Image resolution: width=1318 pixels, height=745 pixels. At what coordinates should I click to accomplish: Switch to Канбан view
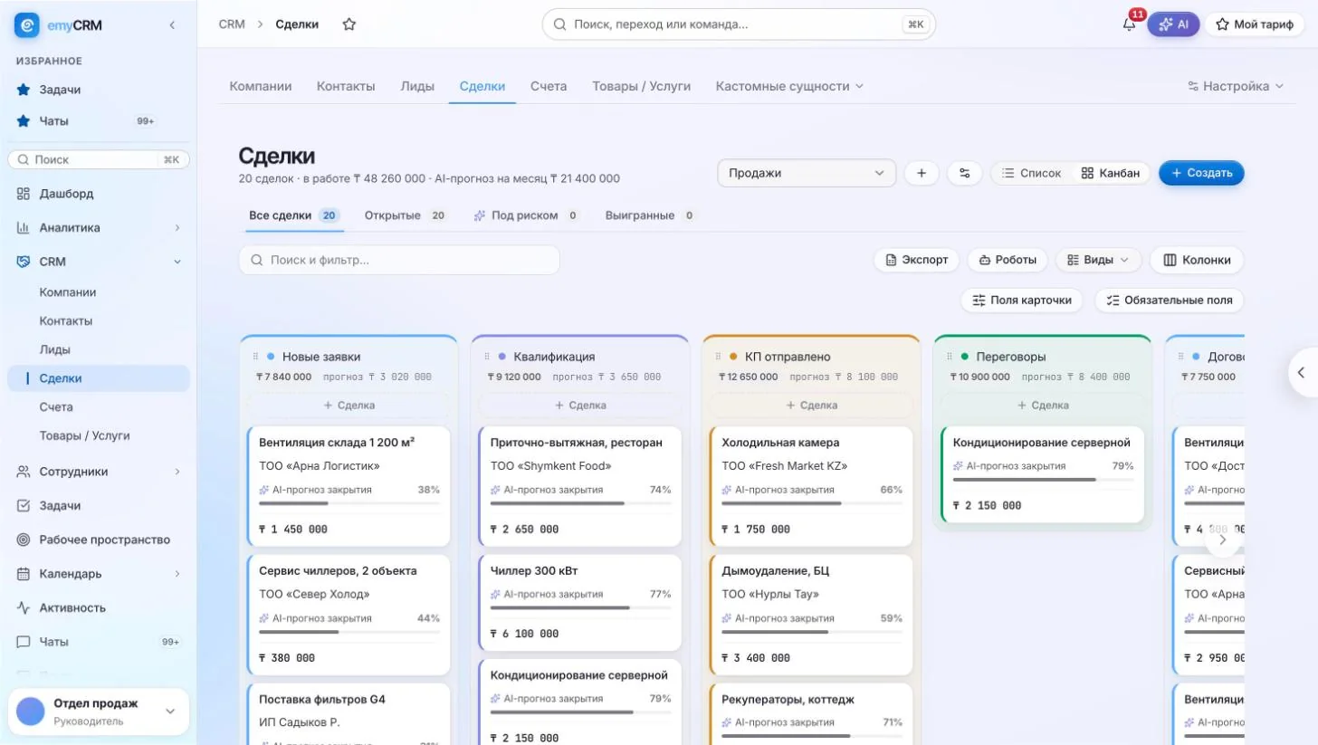1111,173
